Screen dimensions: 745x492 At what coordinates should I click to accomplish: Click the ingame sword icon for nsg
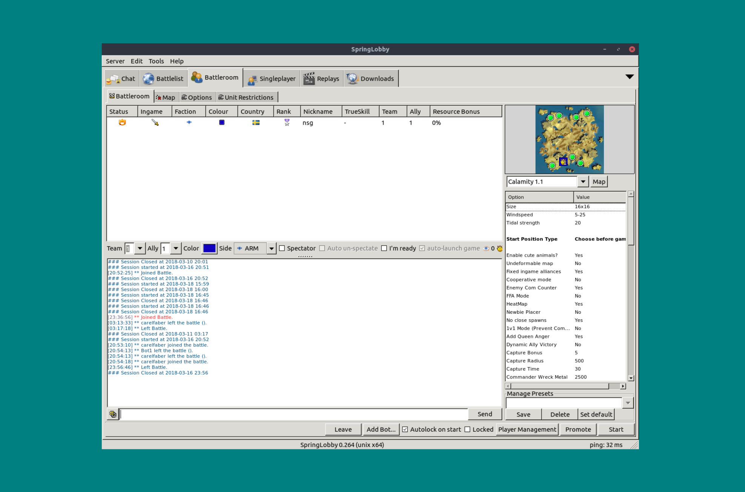(x=155, y=123)
